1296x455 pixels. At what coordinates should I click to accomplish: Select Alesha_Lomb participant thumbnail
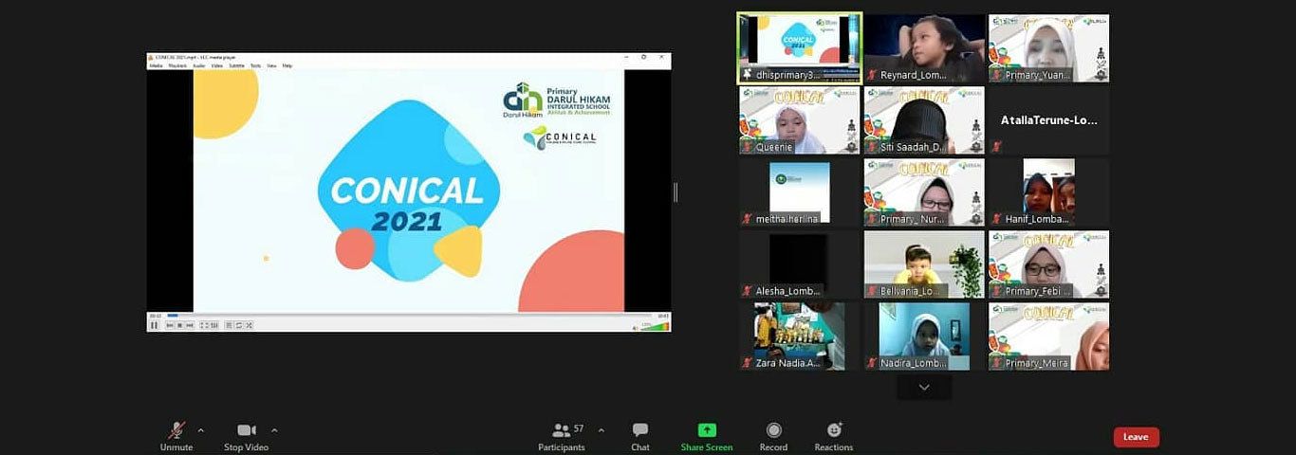coord(800,264)
